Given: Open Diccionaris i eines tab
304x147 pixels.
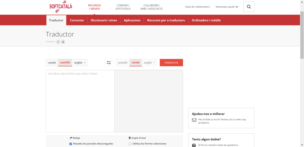Looking at the screenshot, I should pyautogui.click(x=104, y=20).
